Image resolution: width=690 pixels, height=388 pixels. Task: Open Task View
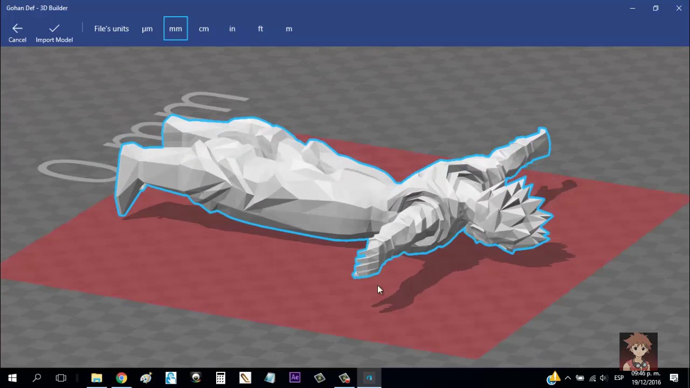pyautogui.click(x=61, y=378)
